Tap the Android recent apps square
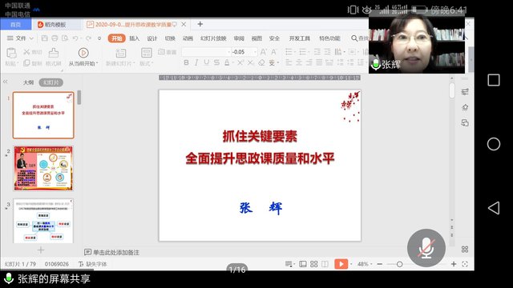The width and height of the screenshot is (513, 288). 494,80
